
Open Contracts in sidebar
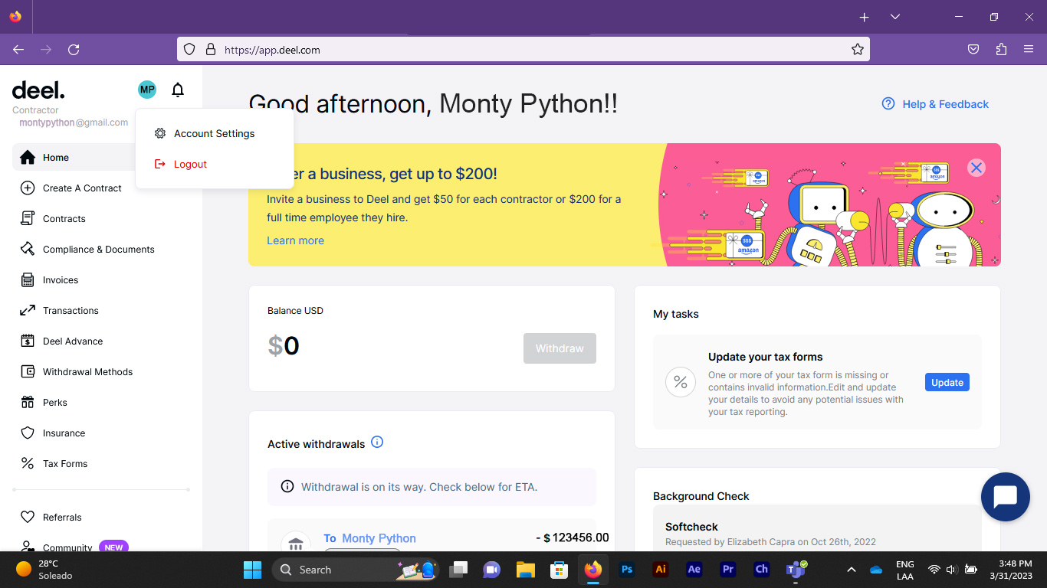coord(64,219)
